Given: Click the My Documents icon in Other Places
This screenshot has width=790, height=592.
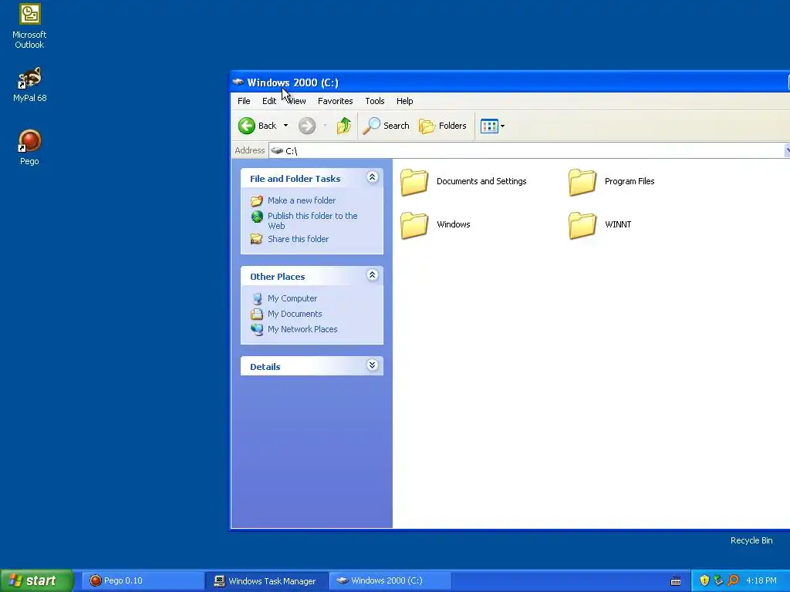Looking at the screenshot, I should pos(257,314).
